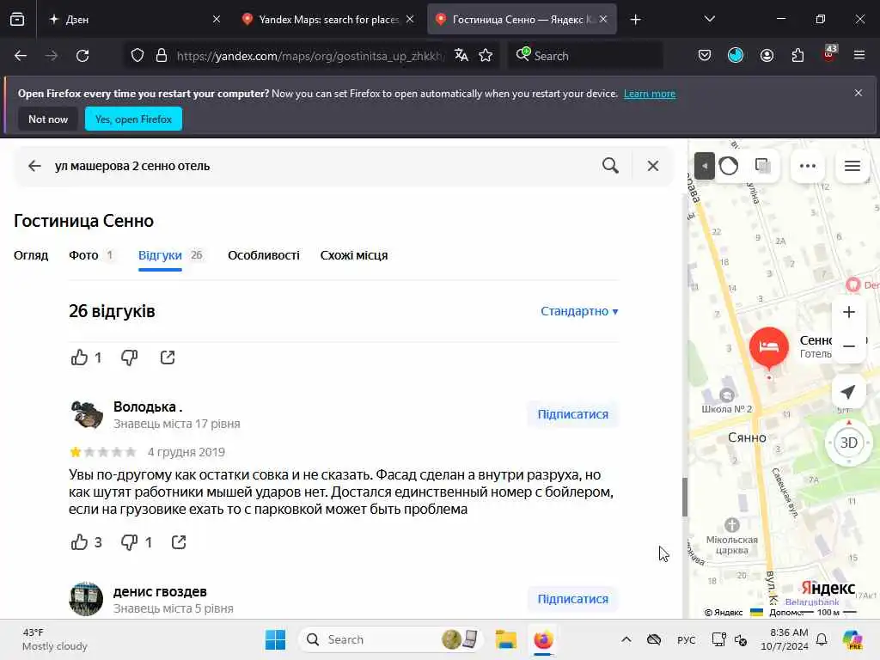Open the Стандартно sort dropdown

pos(579,311)
